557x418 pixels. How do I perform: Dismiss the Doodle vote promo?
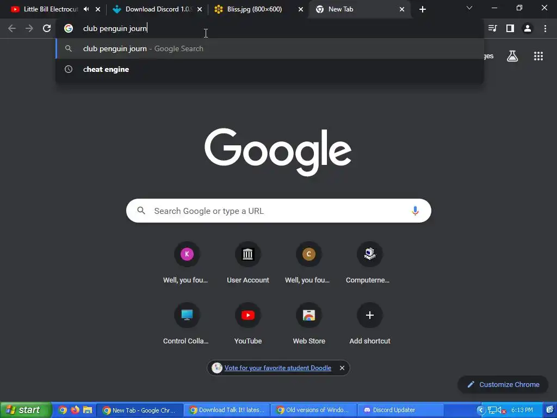click(x=342, y=368)
